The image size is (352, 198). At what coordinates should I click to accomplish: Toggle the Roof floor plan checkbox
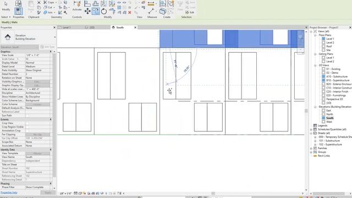[x=323, y=46]
